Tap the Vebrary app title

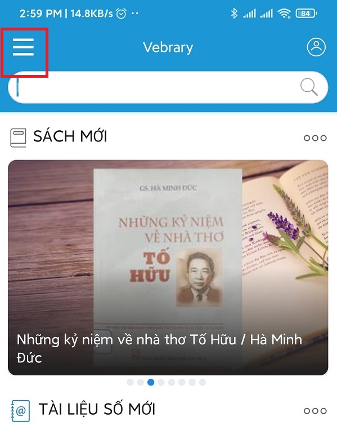click(168, 47)
